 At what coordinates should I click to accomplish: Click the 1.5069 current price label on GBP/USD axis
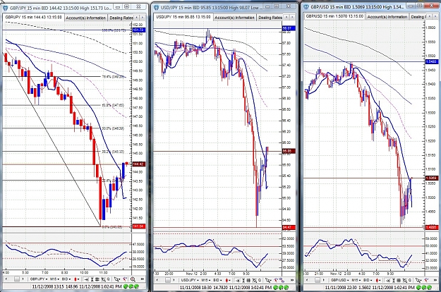pos(431,178)
